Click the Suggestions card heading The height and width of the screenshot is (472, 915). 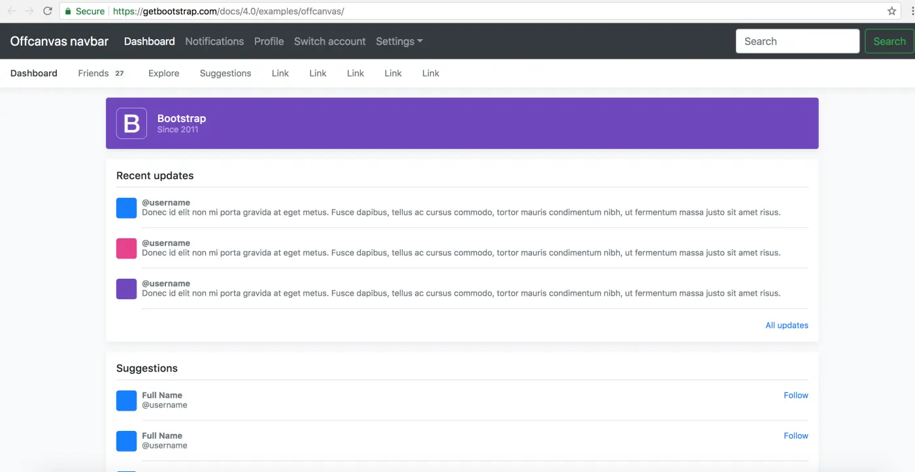(x=147, y=368)
